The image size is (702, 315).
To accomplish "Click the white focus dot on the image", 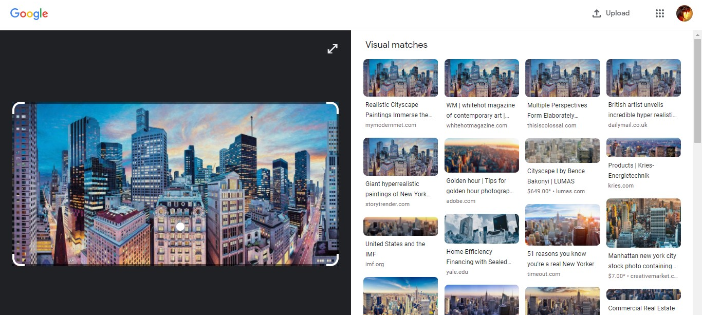I will (180, 227).
